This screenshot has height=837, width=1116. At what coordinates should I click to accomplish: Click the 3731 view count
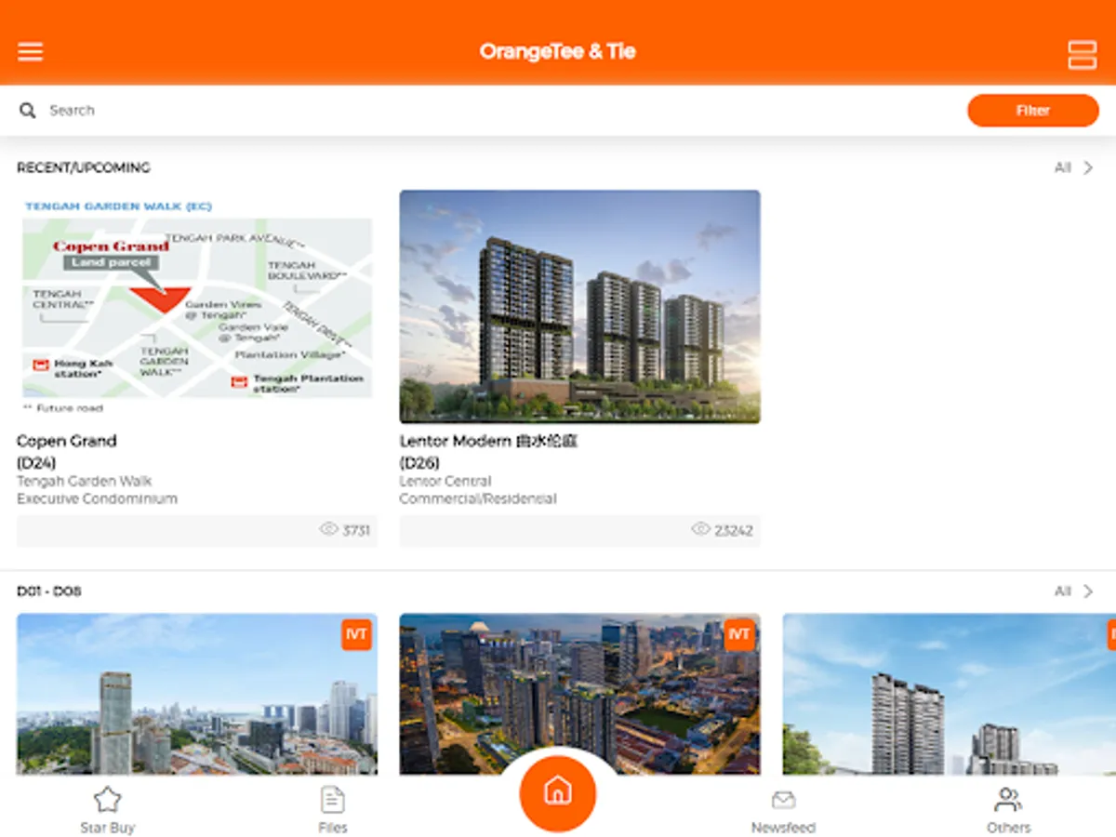click(356, 531)
